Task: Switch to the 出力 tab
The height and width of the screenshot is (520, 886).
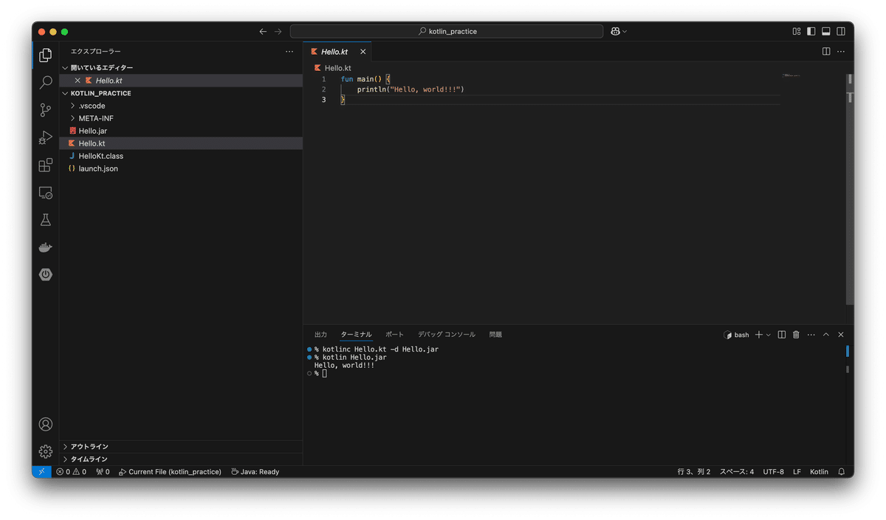Action: tap(320, 334)
